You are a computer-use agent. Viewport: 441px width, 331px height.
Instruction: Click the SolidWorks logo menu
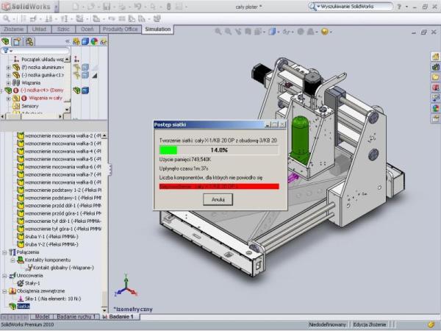[x=27, y=6]
